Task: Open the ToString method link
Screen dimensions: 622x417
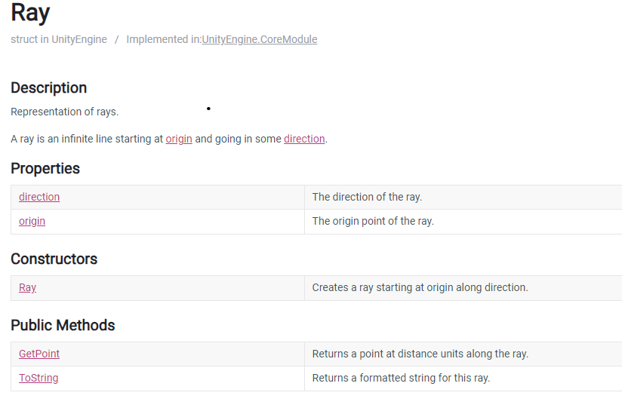Action: 38,378
